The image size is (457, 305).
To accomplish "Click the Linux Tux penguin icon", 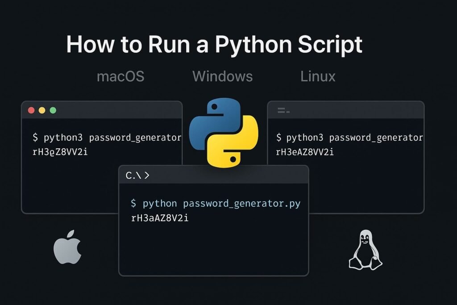I will click(x=366, y=250).
